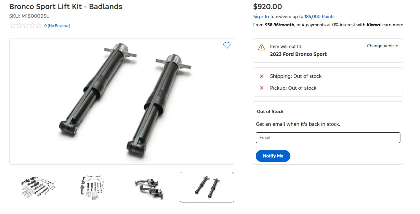
Task: View the second thumbnail with struts and hardware
Action: tap(92, 187)
